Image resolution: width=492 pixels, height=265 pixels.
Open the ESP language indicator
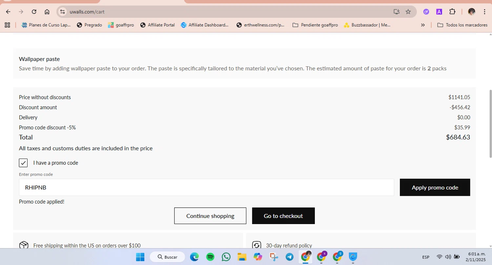[x=426, y=257]
